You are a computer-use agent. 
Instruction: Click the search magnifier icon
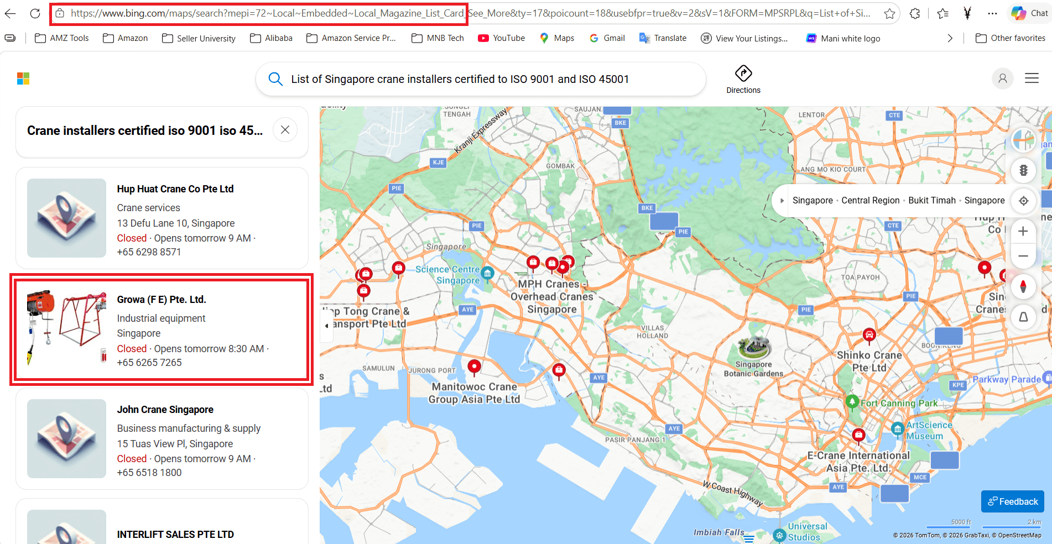tap(275, 79)
